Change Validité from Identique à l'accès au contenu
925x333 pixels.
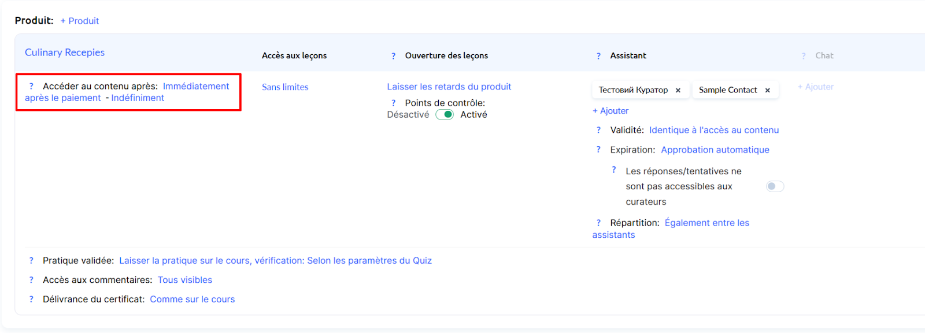coord(713,130)
